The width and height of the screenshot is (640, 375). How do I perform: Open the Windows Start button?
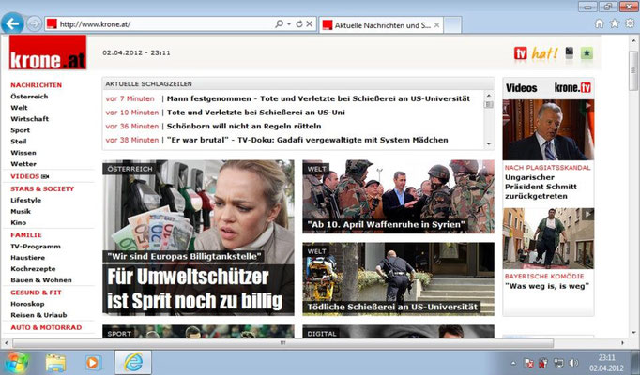coord(17,363)
